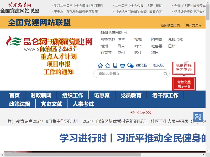Open the 喀什 regional site link

click(x=138, y=53)
